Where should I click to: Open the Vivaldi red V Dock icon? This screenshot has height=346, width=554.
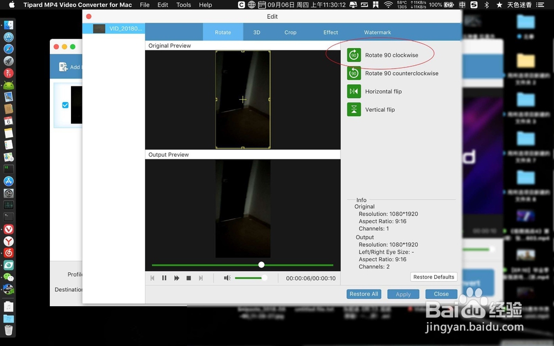[8, 229]
